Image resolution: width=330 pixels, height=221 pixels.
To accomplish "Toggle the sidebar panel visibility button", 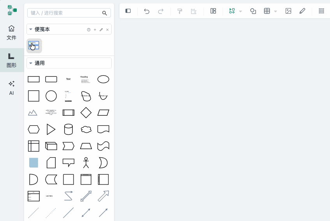I will coord(128,11).
